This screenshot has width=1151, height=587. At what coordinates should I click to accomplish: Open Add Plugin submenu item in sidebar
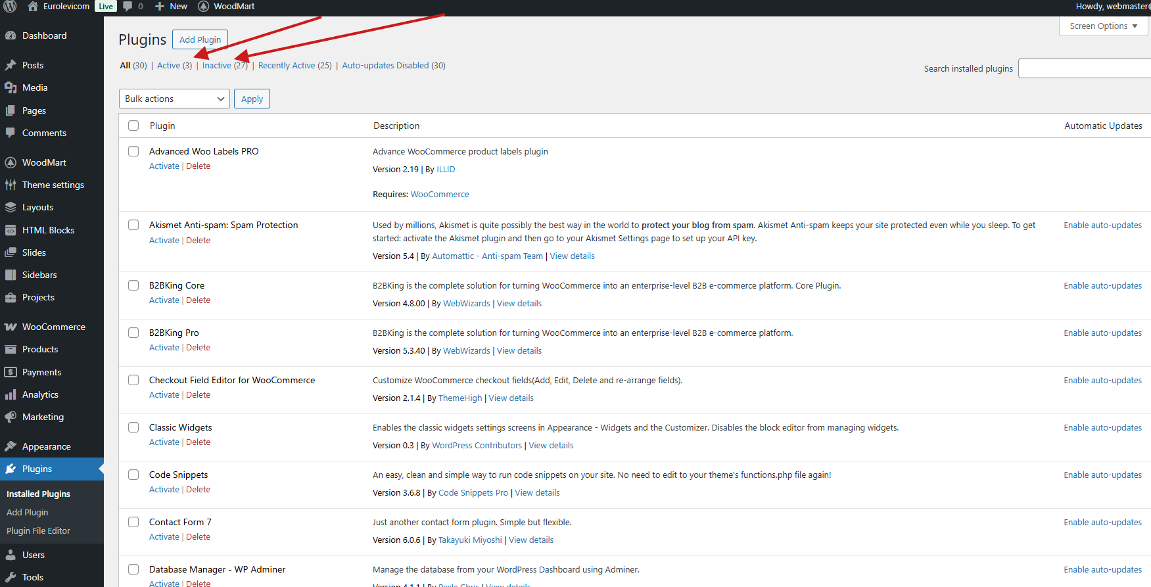point(28,512)
